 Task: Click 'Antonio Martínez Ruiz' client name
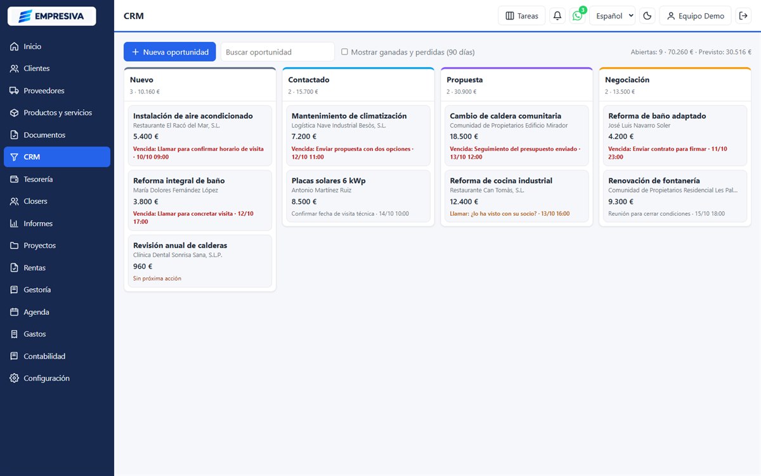321,190
